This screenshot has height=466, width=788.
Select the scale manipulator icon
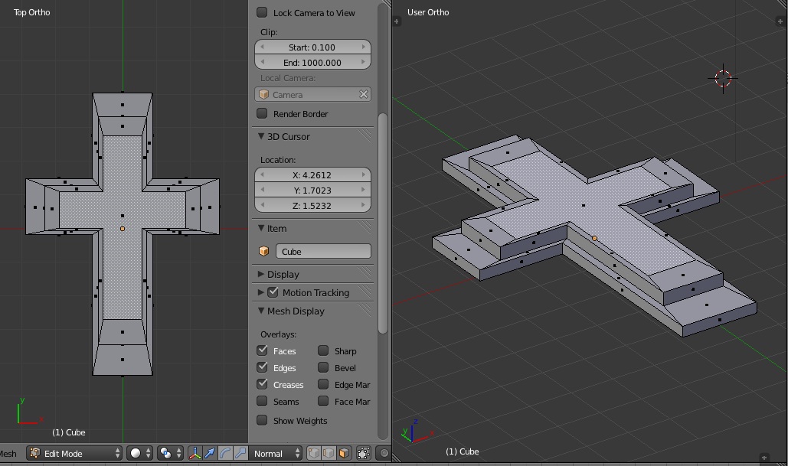[x=240, y=453]
